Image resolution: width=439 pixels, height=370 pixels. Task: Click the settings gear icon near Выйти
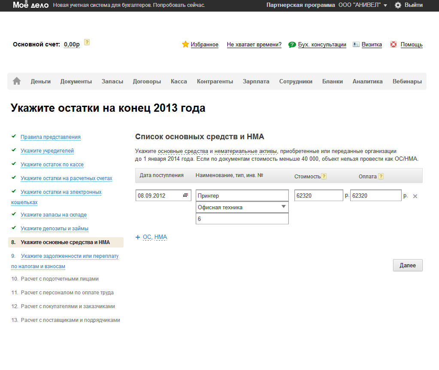coord(398,5)
